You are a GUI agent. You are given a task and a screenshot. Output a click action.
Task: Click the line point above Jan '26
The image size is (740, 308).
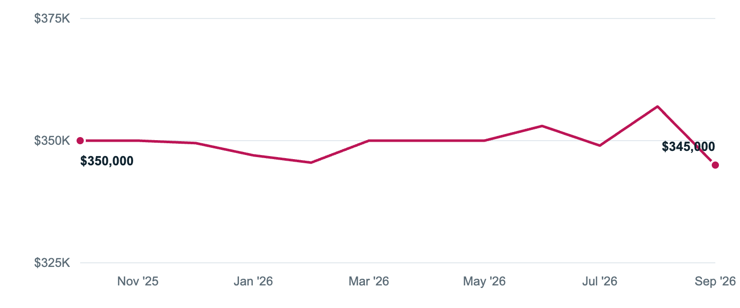253,155
